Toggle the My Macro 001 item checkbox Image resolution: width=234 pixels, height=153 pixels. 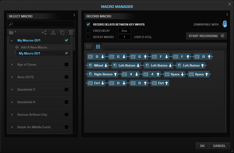coord(67,53)
